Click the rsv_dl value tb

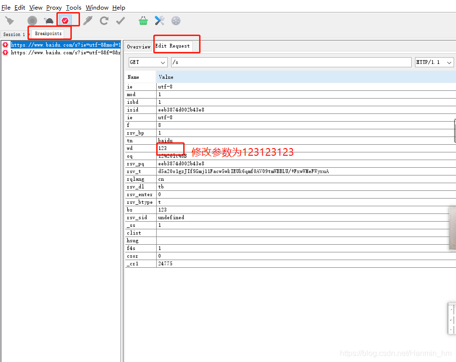click(306, 187)
